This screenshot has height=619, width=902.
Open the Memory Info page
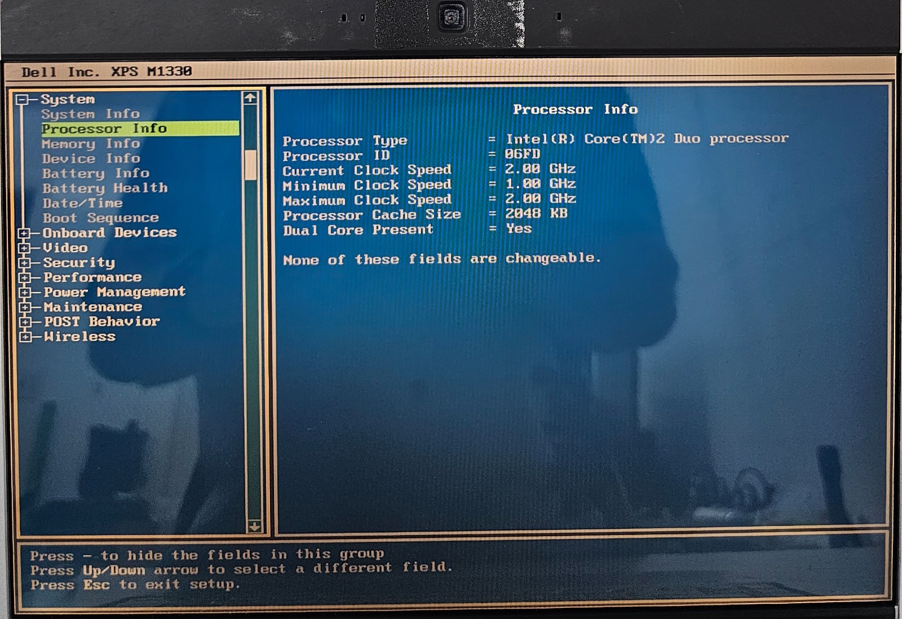(91, 144)
